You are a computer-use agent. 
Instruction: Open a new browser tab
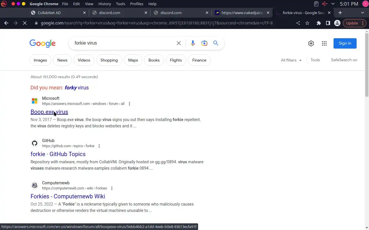[x=340, y=13]
